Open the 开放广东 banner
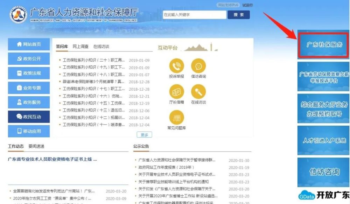Image resolution: width=350 pixels, height=204 pixels. tap(324, 195)
